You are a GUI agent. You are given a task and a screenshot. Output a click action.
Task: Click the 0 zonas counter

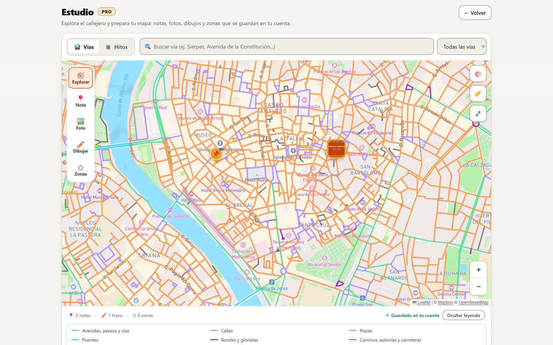[x=143, y=315]
